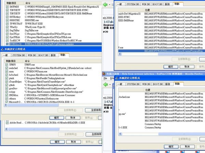Click the green back arrow in the upper Firefox toolbar
This screenshot has height=153, width=205.
(105, 4)
